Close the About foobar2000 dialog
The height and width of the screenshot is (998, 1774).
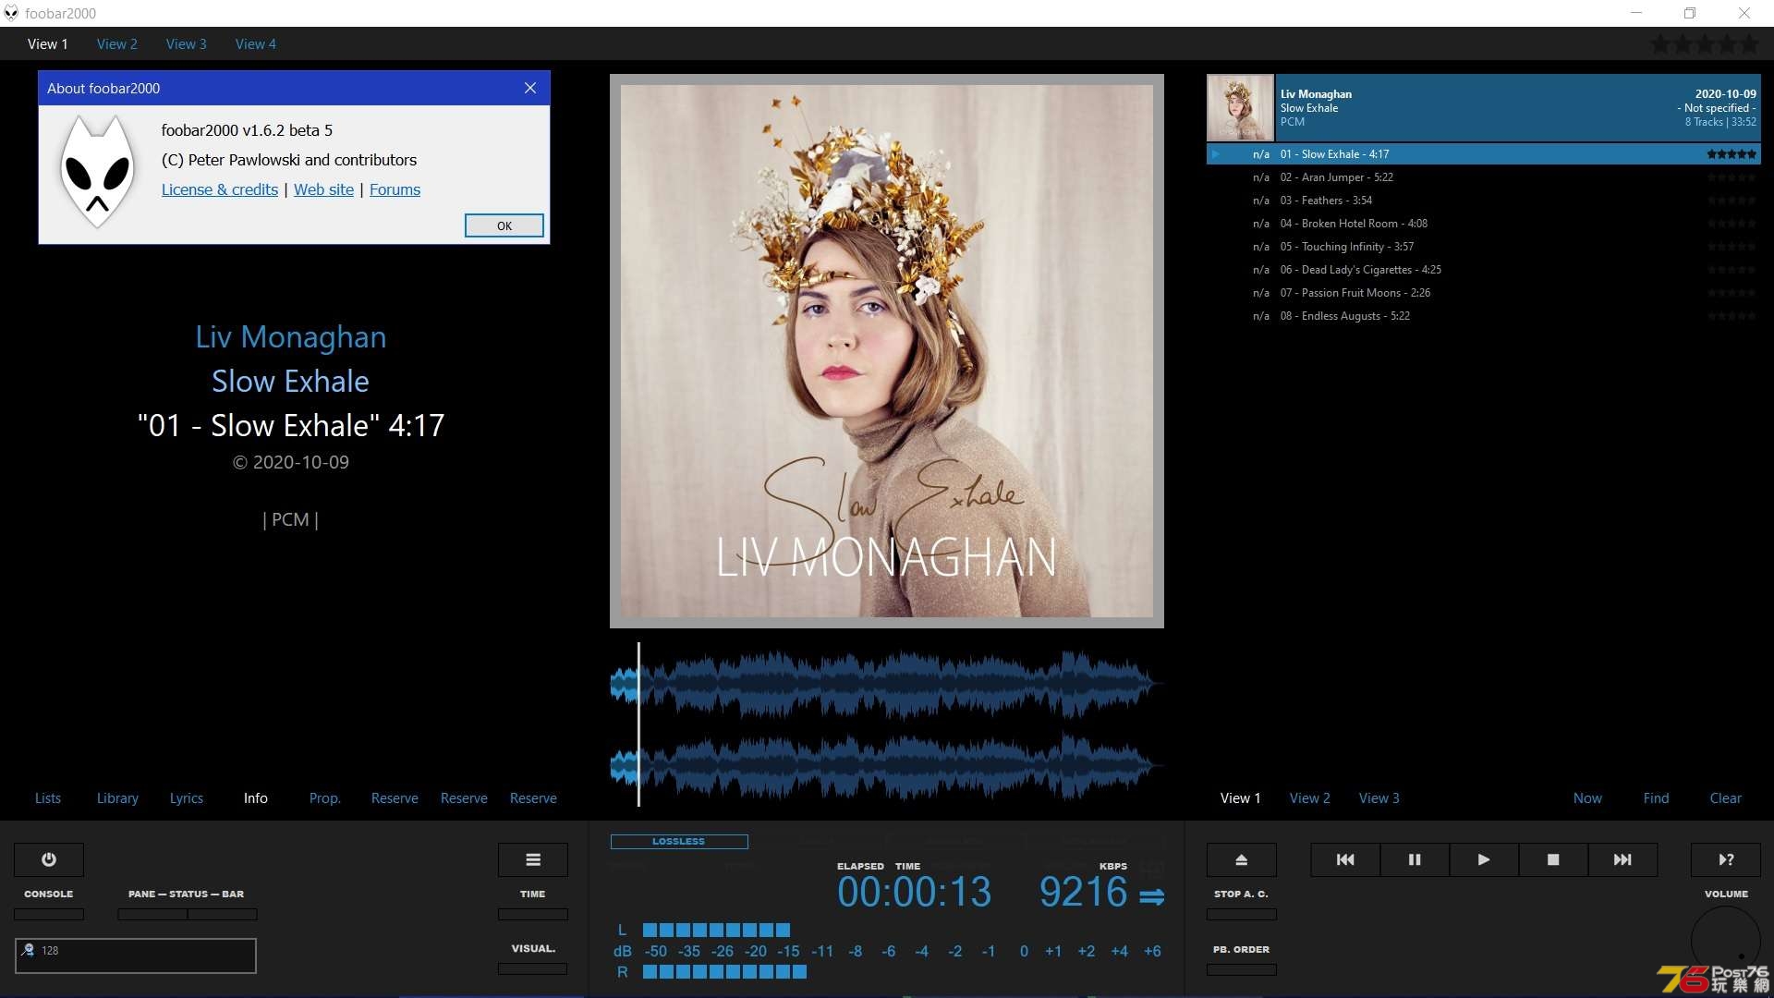click(530, 88)
